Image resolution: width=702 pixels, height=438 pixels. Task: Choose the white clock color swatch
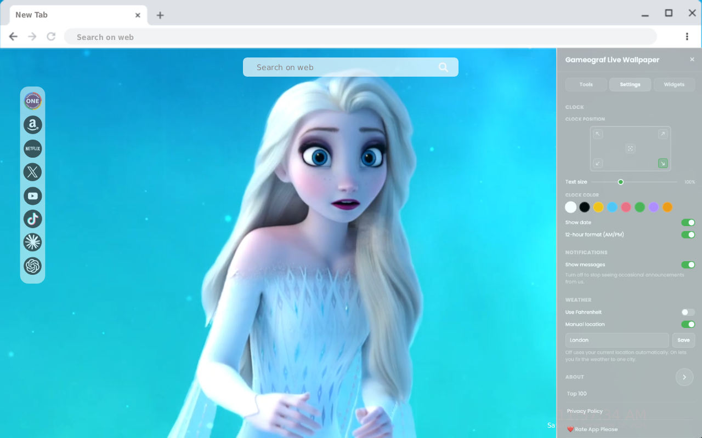pos(571,207)
